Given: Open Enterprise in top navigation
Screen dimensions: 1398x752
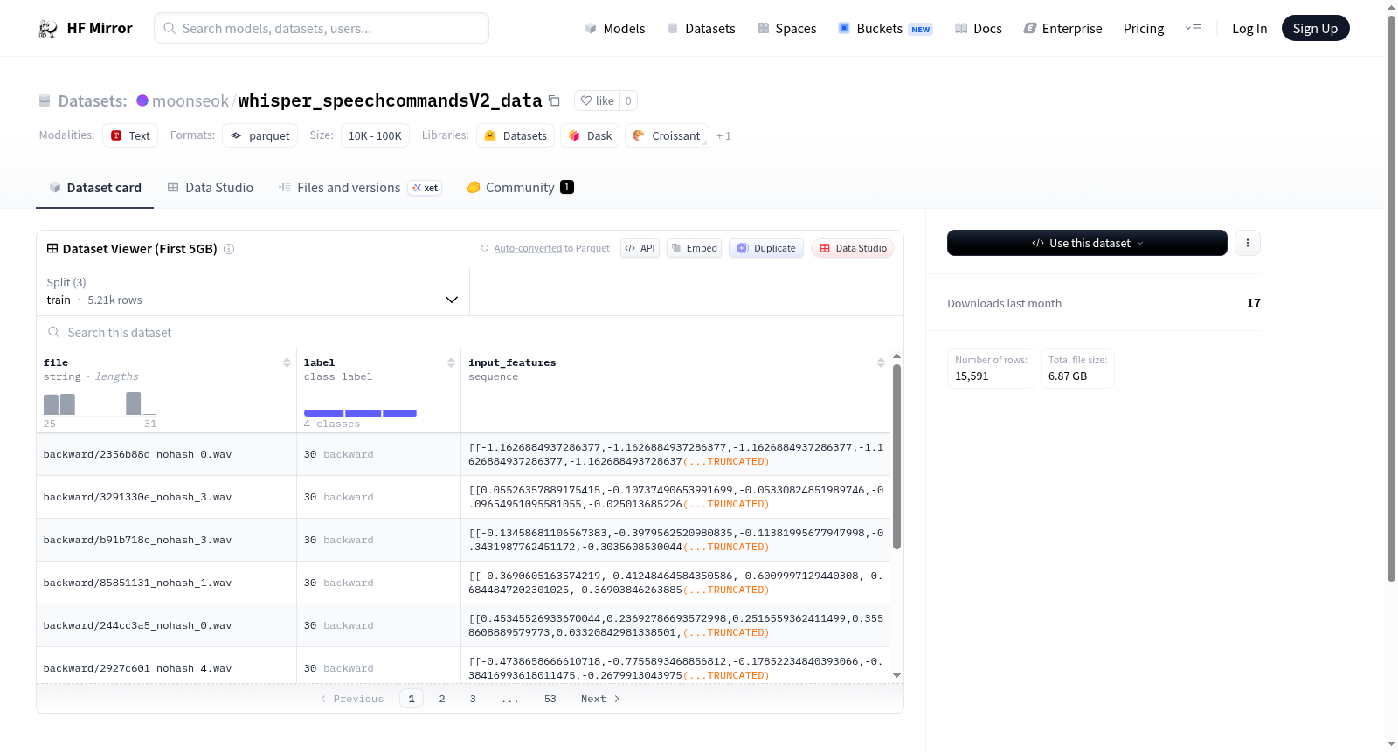Looking at the screenshot, I should point(1062,29).
